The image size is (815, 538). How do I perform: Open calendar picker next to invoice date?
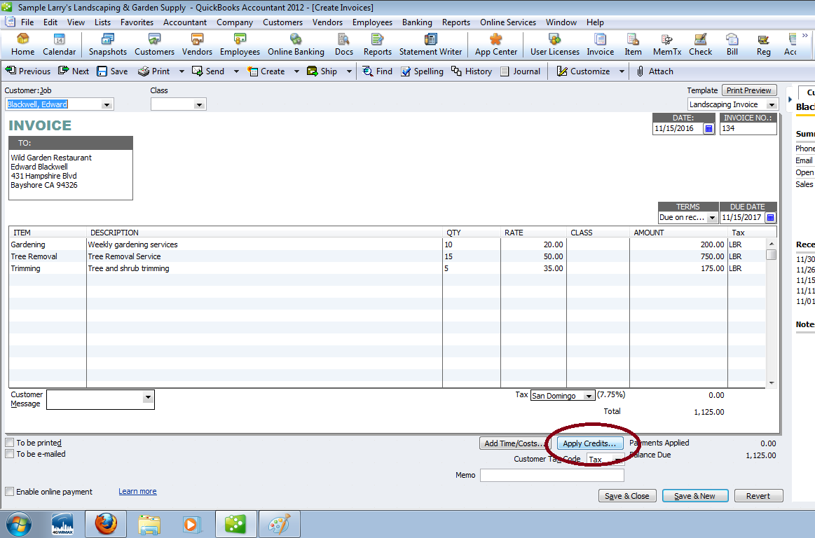(x=708, y=128)
